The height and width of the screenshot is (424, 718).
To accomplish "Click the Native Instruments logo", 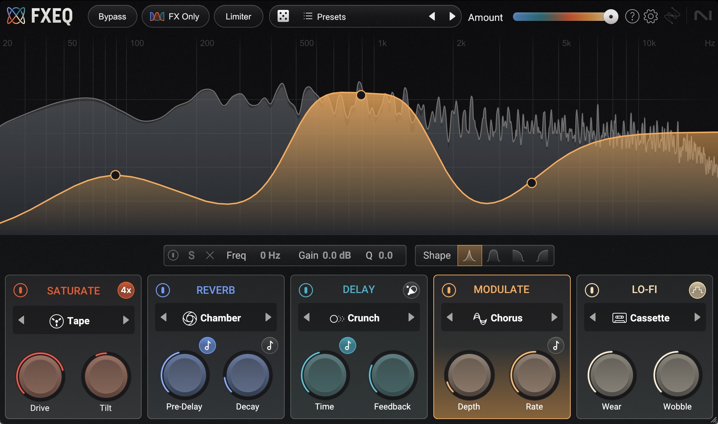I will pyautogui.click(x=703, y=16).
